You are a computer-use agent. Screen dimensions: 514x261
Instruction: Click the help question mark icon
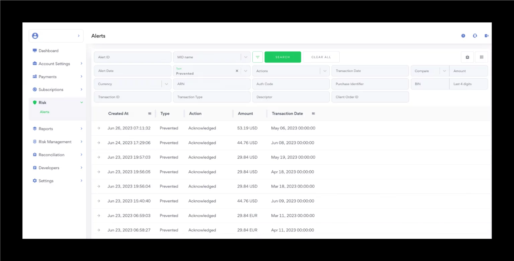point(463,36)
